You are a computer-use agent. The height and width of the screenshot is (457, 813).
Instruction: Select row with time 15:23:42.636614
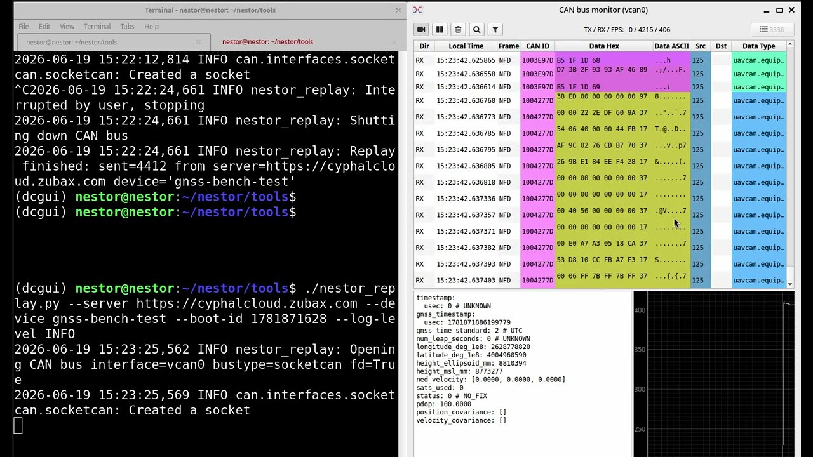[x=600, y=87]
